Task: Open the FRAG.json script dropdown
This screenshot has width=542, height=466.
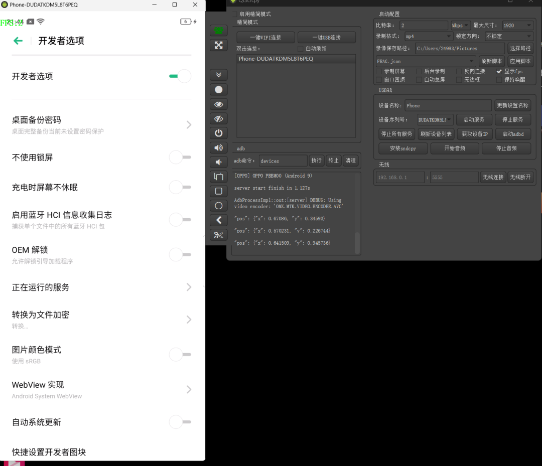Action: tap(426, 61)
